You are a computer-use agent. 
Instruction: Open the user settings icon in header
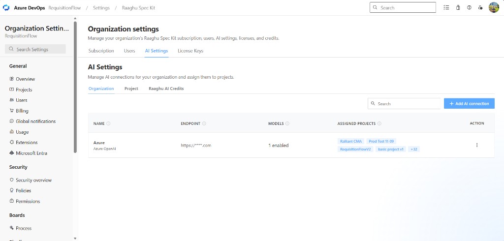(480, 8)
